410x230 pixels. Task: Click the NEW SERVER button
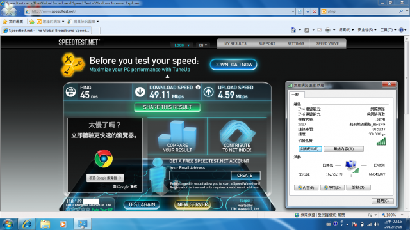coord(193,204)
